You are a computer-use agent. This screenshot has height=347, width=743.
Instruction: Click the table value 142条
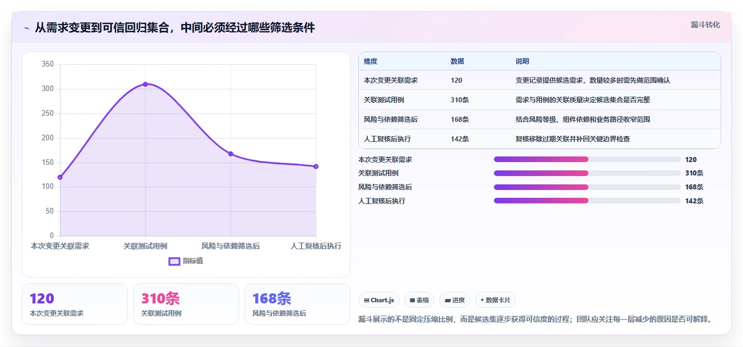(x=460, y=139)
